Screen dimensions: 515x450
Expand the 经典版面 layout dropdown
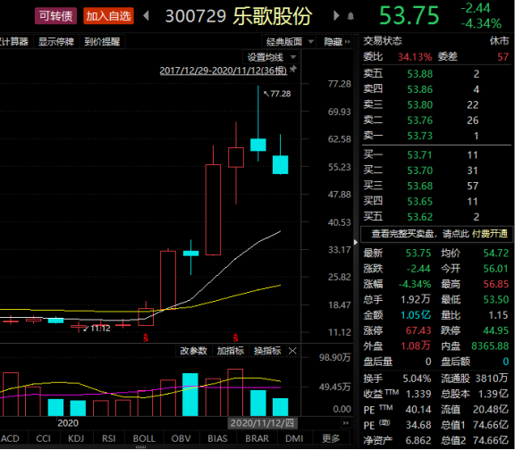[290, 42]
